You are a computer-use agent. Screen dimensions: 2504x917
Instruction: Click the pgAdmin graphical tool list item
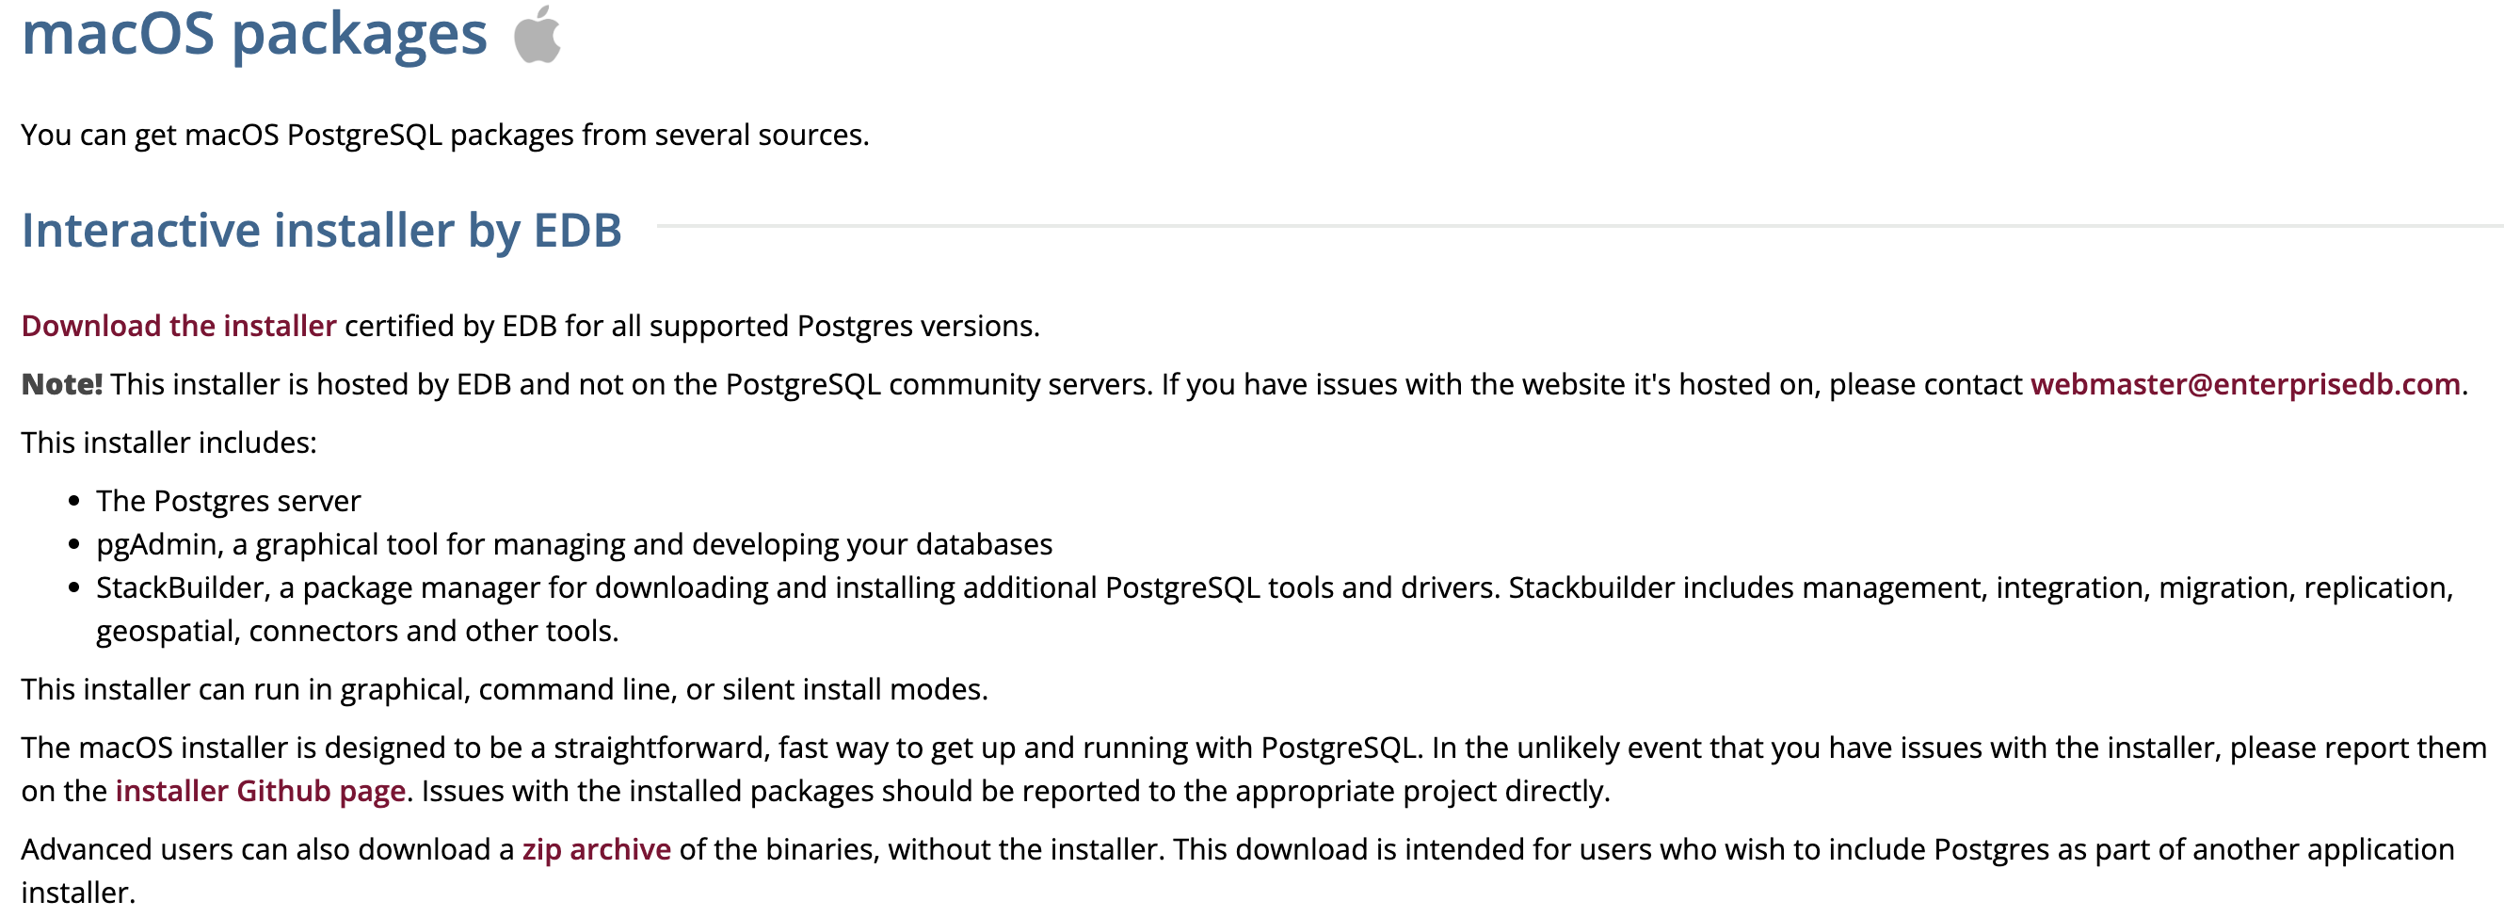[x=573, y=544]
